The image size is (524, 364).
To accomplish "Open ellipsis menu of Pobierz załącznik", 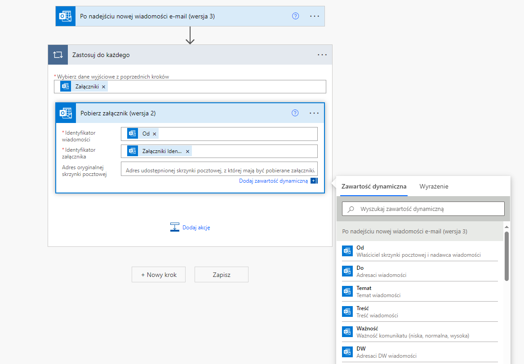I will coord(314,113).
